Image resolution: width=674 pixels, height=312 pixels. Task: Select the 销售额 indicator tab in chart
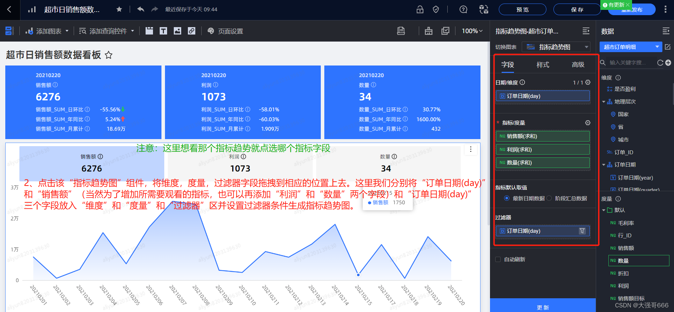pyautogui.click(x=92, y=163)
